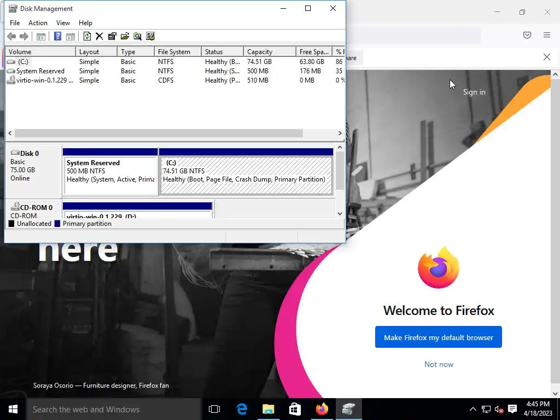
Task: Open the View menu in Disk Management
Action: pos(63,23)
